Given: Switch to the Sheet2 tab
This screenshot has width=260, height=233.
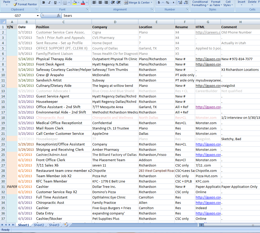Looking at the screenshot, I should tap(39, 225).
